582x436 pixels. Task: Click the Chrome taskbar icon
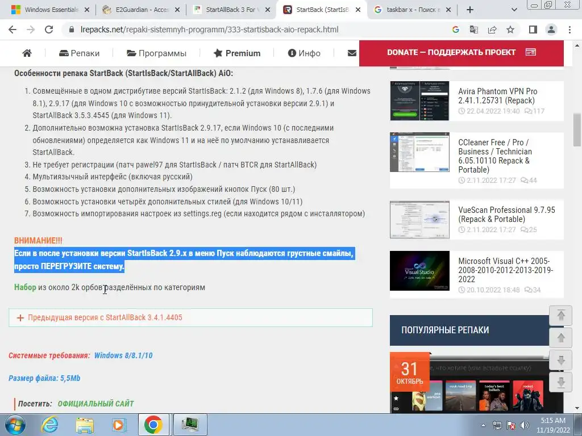[x=153, y=425]
